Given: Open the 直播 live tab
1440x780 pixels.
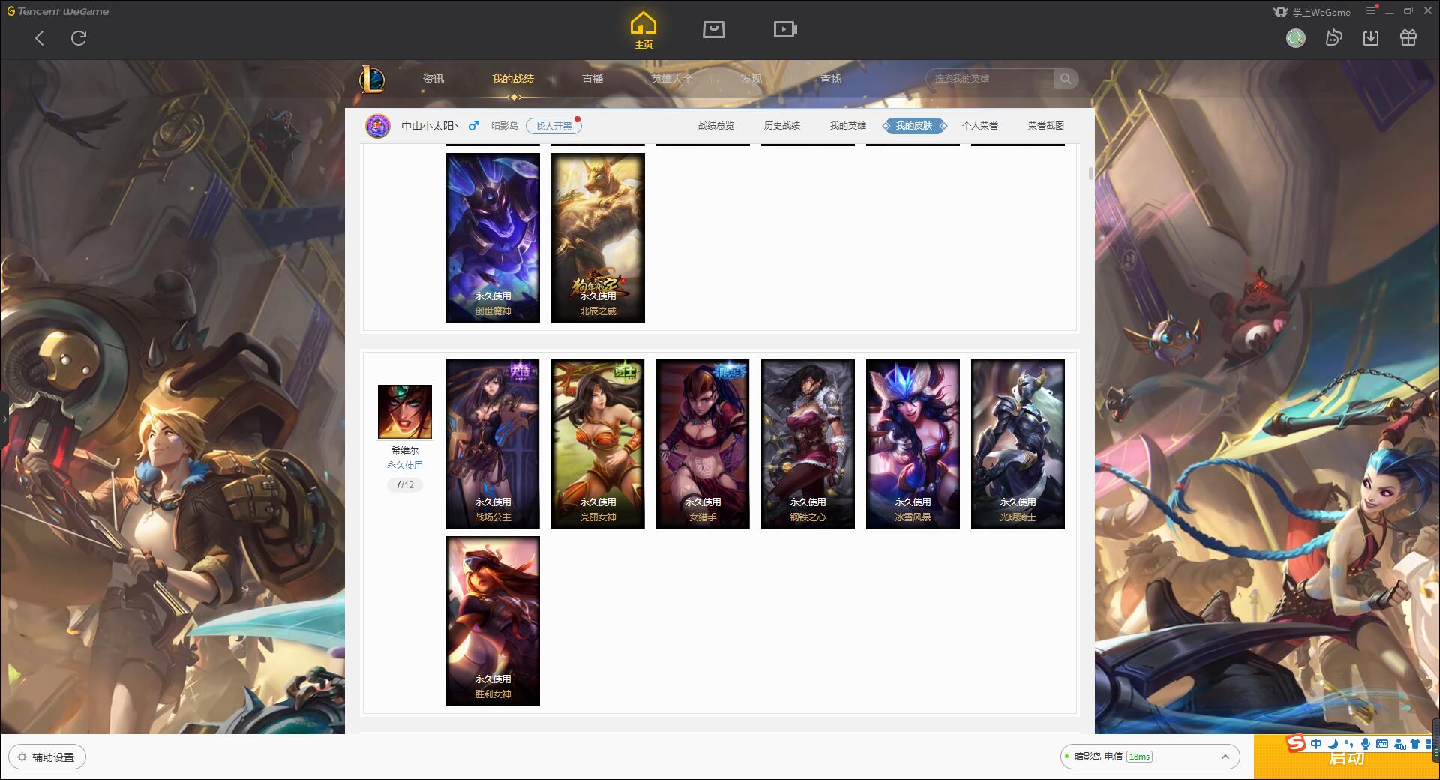Looking at the screenshot, I should pos(592,79).
